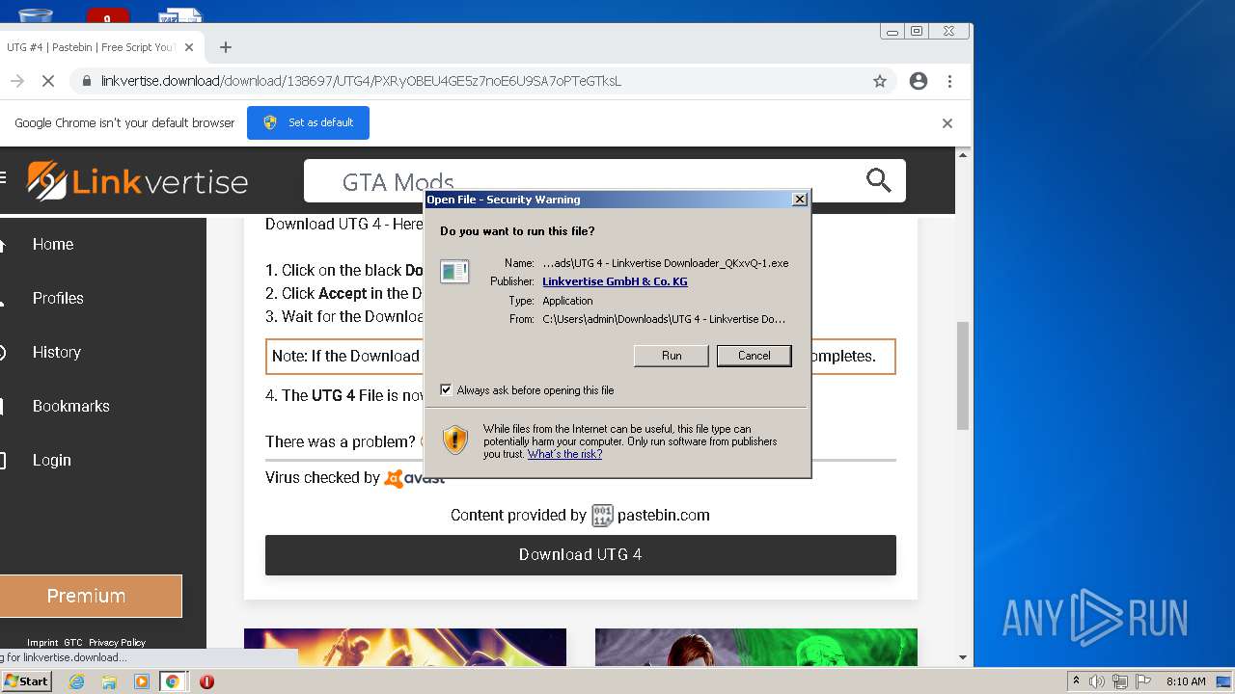The width and height of the screenshot is (1235, 694).
Task: Click the scrollbar down arrow
Action: [x=963, y=658]
